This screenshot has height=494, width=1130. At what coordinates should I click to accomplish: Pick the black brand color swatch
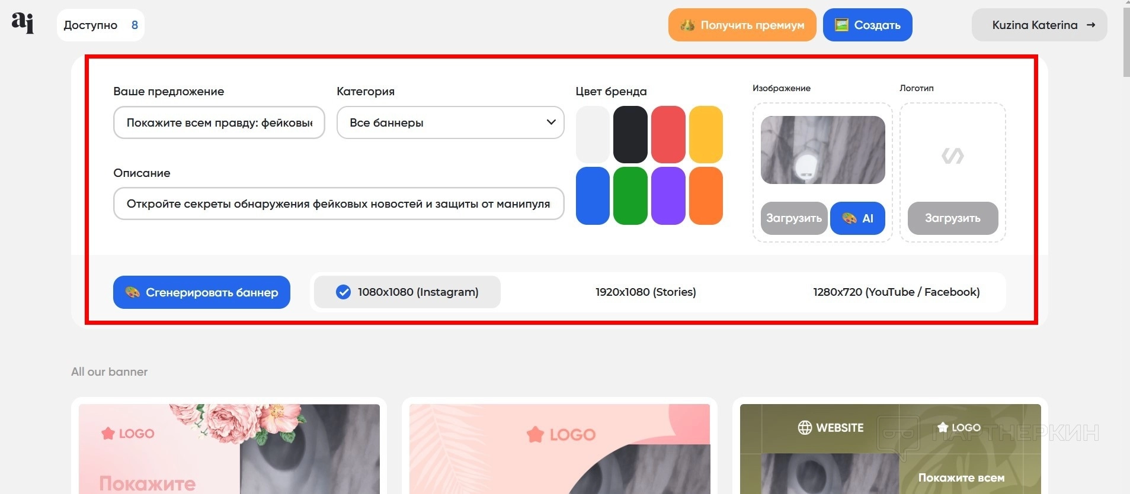630,134
